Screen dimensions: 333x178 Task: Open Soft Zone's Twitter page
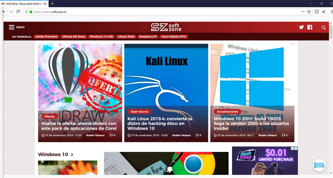click(301, 27)
